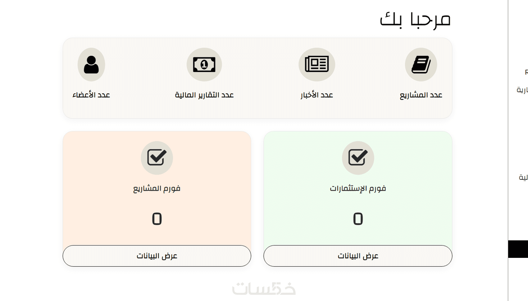Click the user silhouette members icon

(91, 65)
